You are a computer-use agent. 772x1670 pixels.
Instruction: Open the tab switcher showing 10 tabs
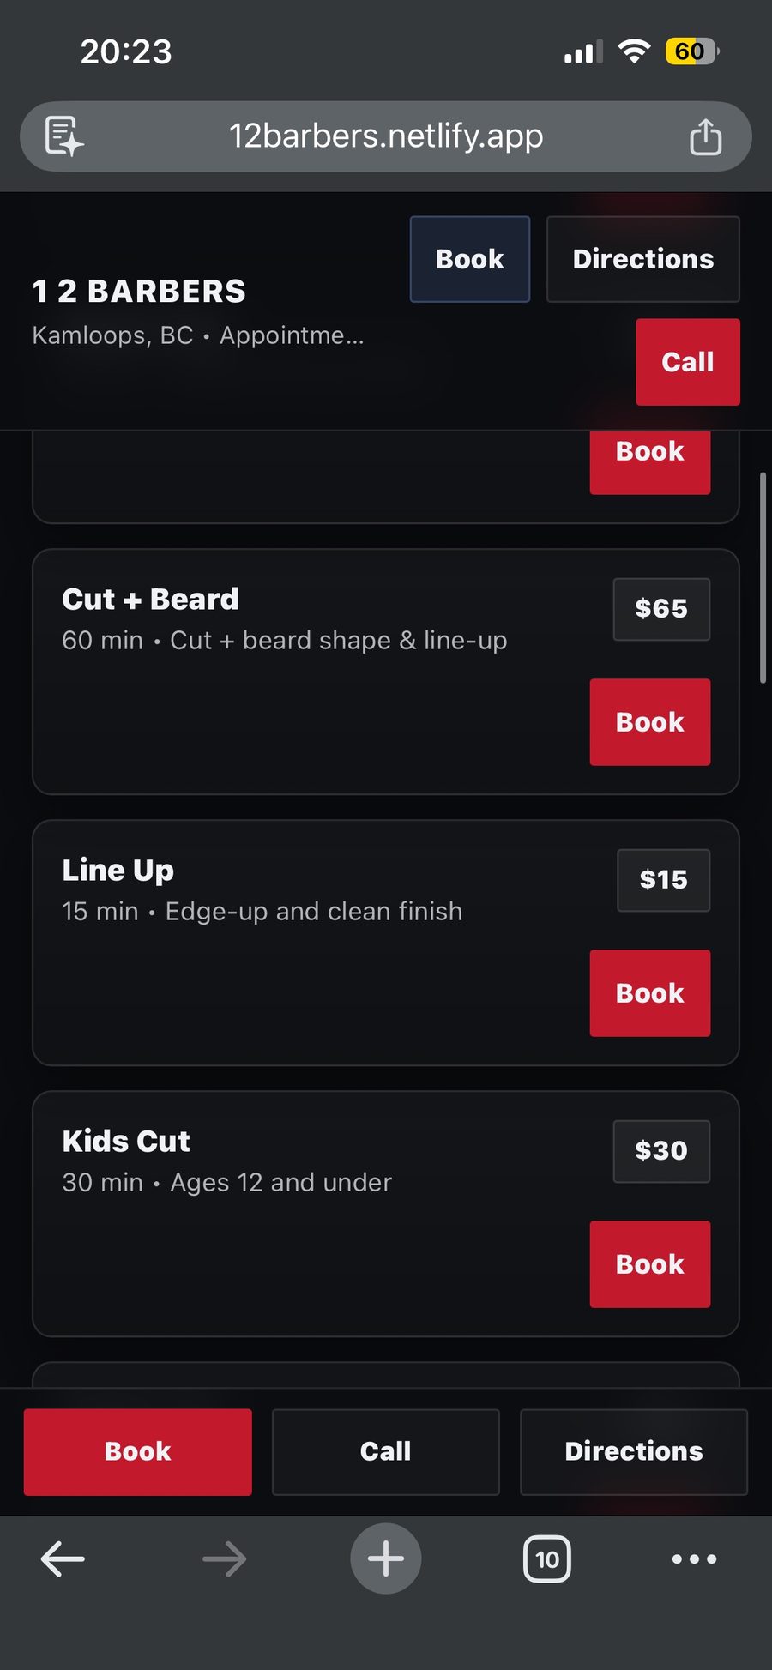[x=546, y=1559]
